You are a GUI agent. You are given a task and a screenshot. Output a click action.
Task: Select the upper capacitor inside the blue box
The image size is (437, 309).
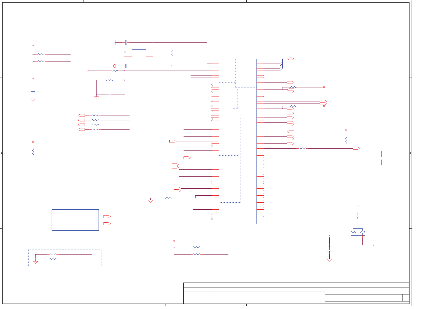click(x=62, y=216)
